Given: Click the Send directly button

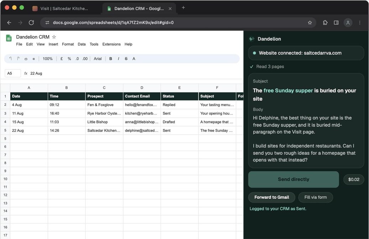Looking at the screenshot, I should (294, 180).
